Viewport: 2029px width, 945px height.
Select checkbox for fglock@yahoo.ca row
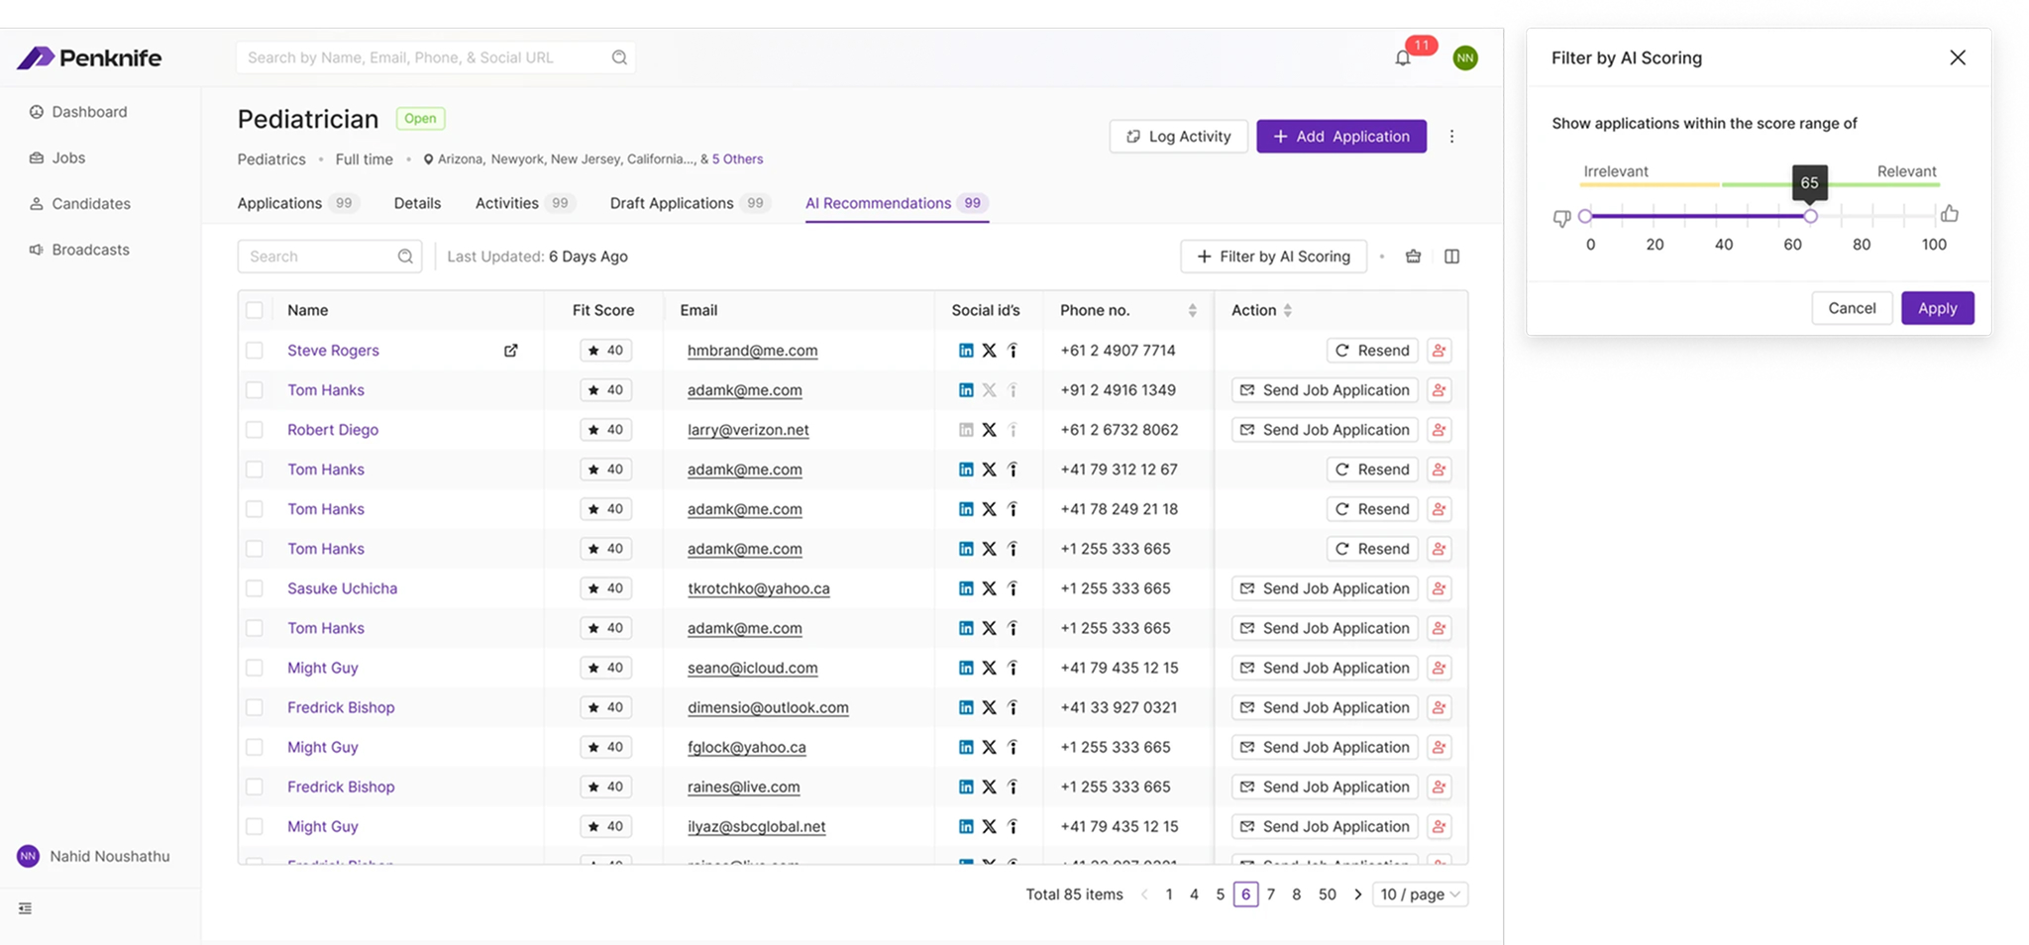pyautogui.click(x=255, y=747)
